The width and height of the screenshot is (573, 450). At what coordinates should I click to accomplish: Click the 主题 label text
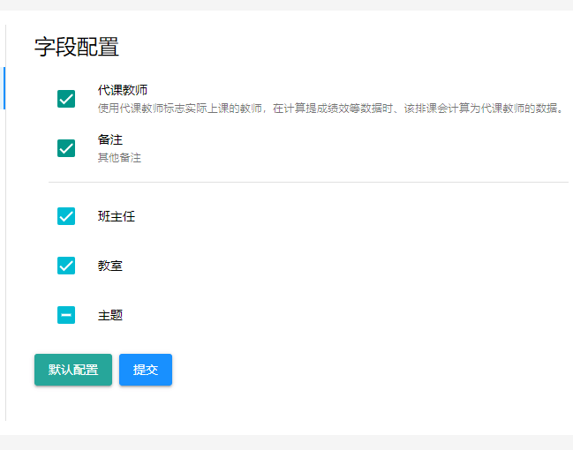[110, 315]
